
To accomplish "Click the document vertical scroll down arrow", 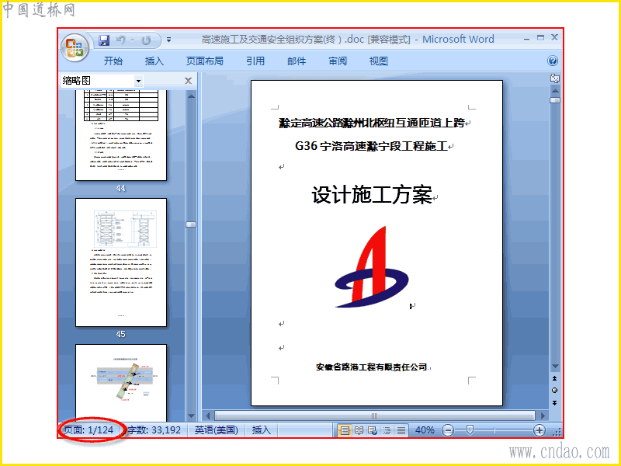I will [x=555, y=367].
